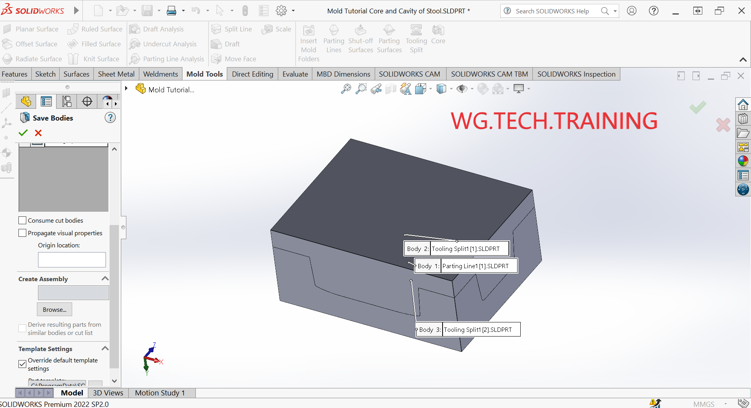Click PropertyManager scrollbar up arrow
751x408 pixels.
tap(114, 149)
